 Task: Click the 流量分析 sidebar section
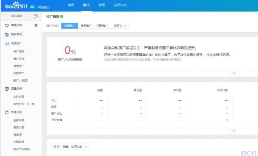[x=16, y=89]
